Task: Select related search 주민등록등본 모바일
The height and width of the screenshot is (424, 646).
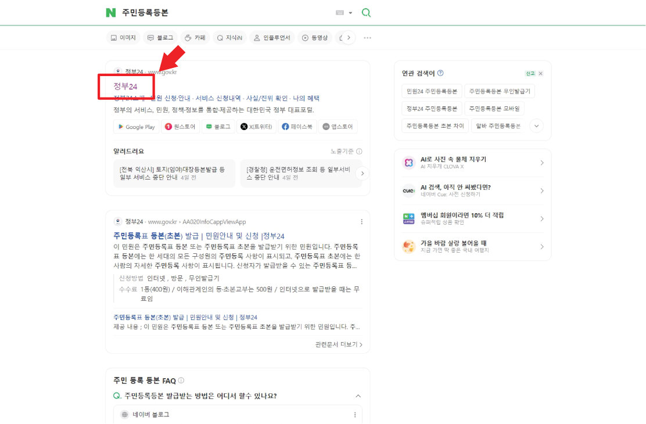Action: 494,109
